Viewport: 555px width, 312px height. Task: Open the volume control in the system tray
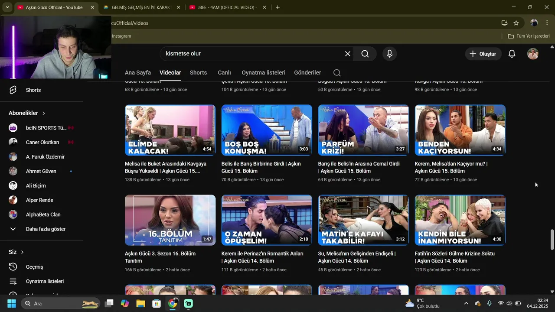tap(509, 303)
